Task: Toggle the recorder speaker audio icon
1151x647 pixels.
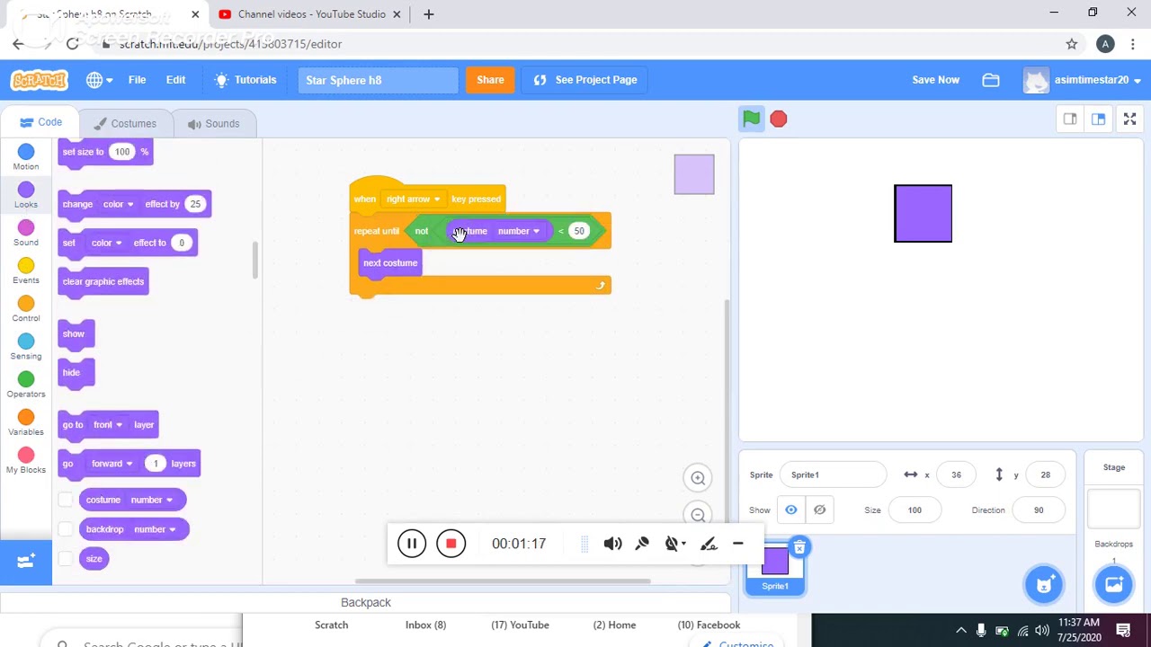Action: point(612,544)
